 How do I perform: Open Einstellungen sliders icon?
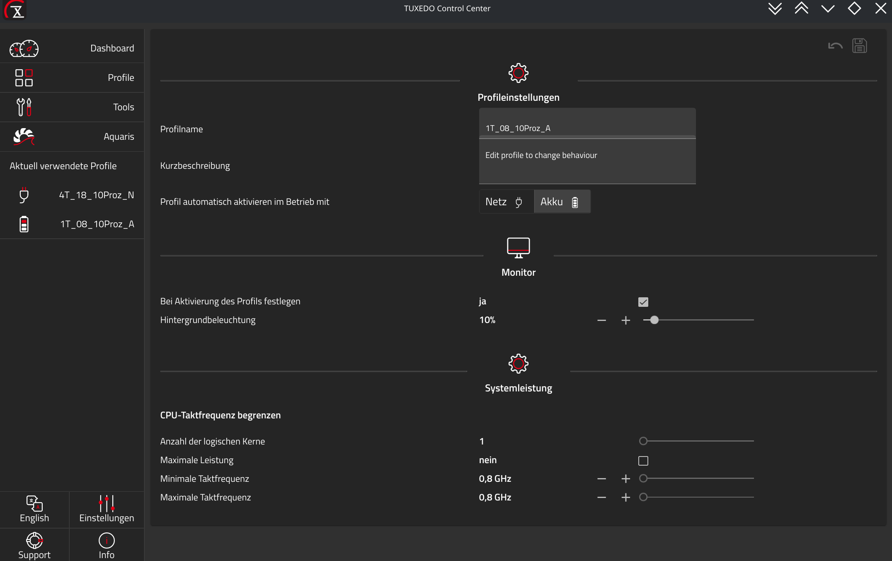click(x=107, y=504)
